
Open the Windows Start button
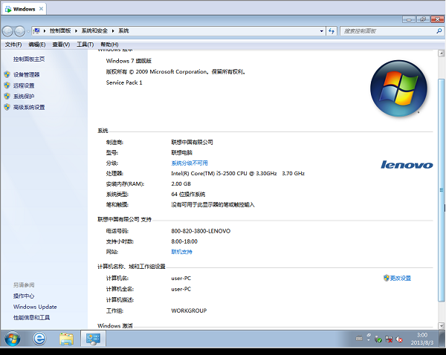pos(13,339)
